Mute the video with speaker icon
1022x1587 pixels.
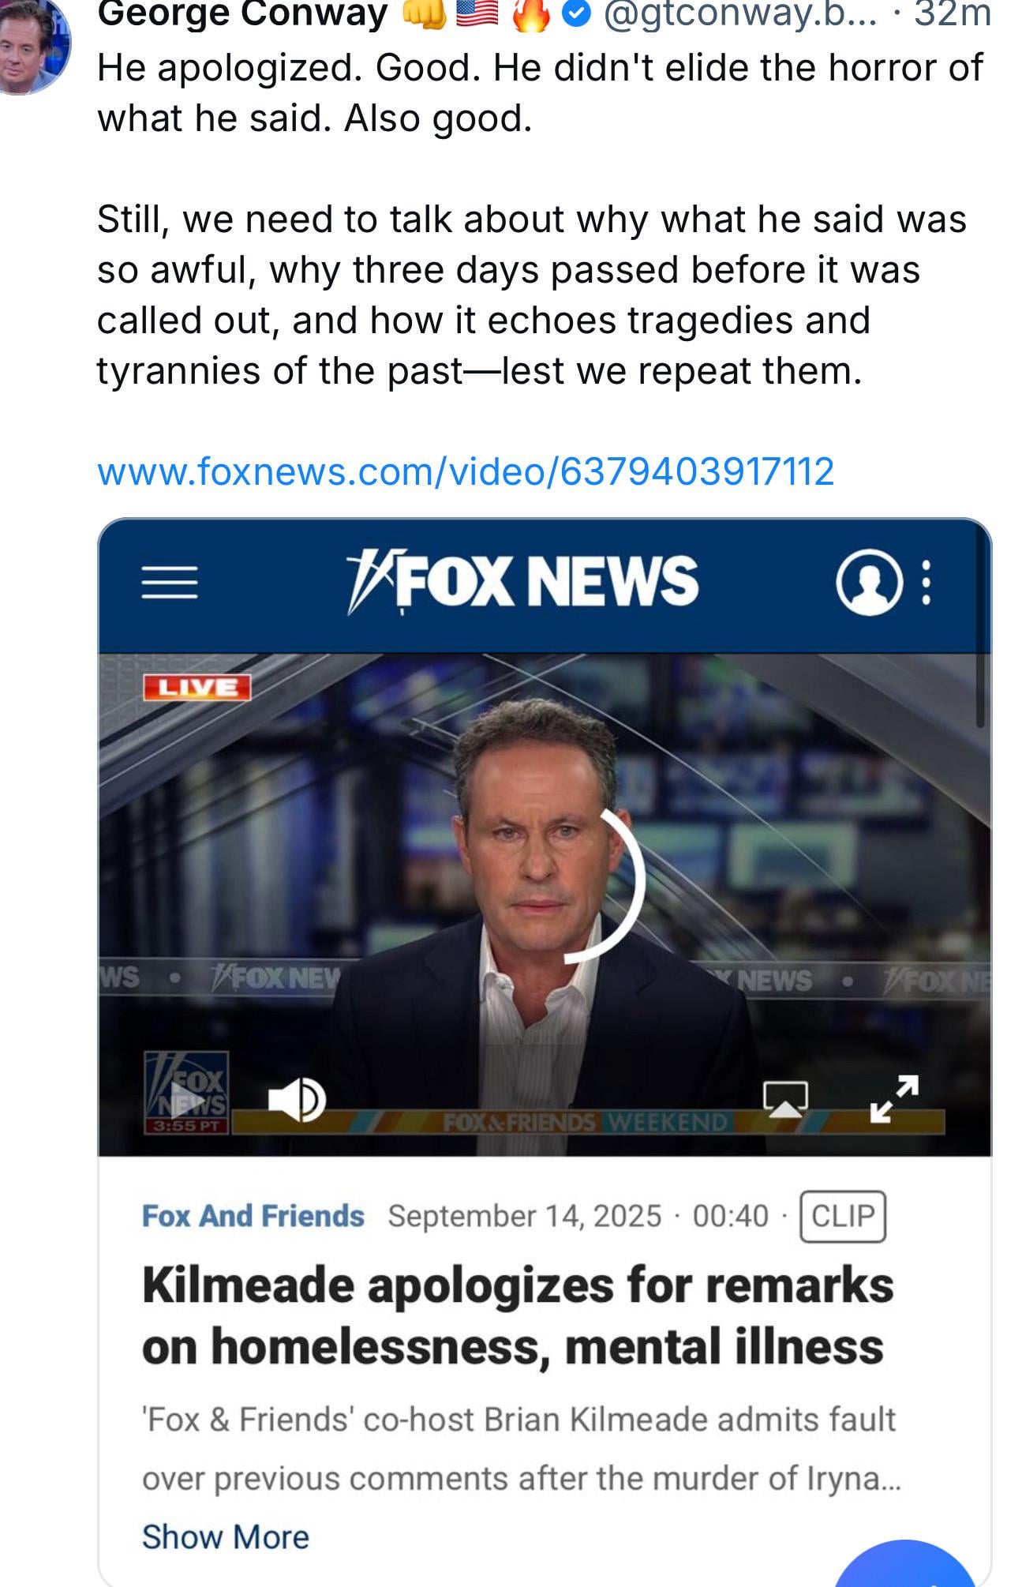(x=296, y=1100)
